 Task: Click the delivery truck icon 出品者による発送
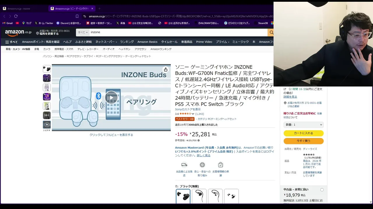pos(184,165)
